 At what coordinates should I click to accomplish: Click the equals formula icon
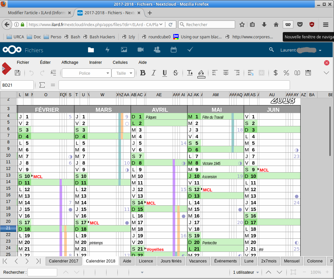point(53,85)
